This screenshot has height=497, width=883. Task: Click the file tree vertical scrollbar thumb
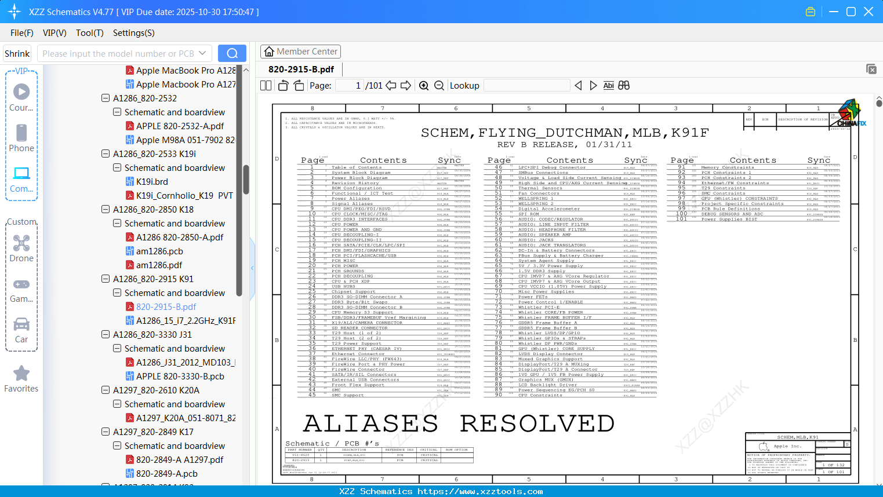click(x=246, y=180)
